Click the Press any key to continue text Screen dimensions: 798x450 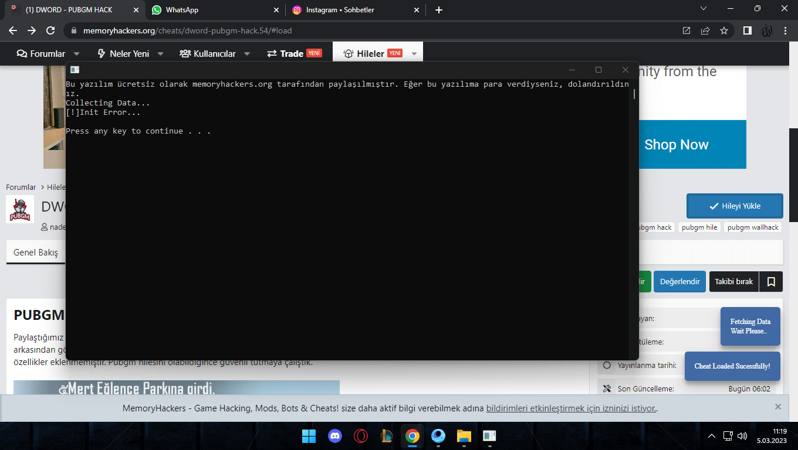pyautogui.click(x=138, y=131)
